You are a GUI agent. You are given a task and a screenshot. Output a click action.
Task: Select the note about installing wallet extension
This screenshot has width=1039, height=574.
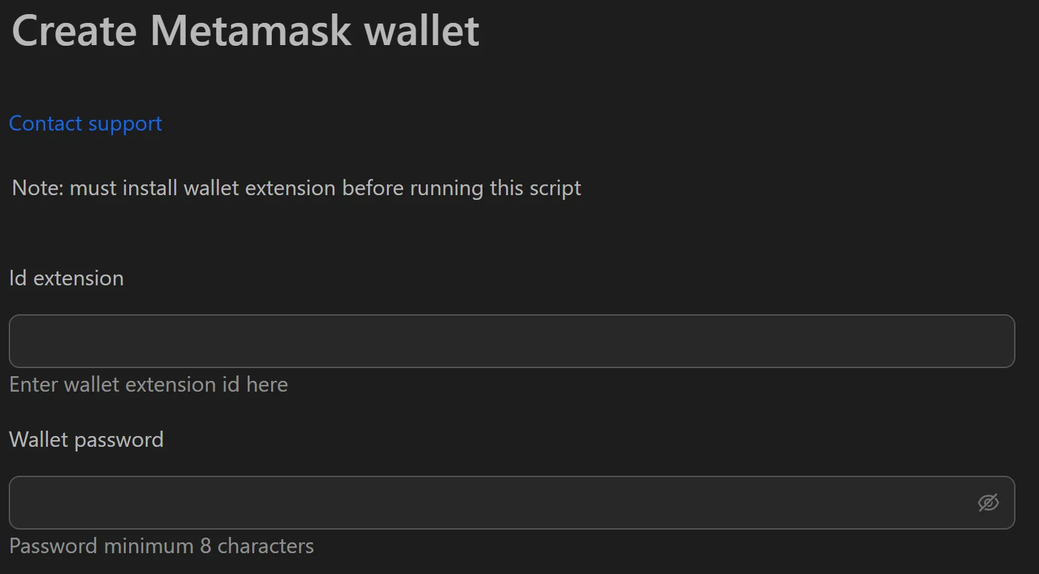tap(295, 188)
